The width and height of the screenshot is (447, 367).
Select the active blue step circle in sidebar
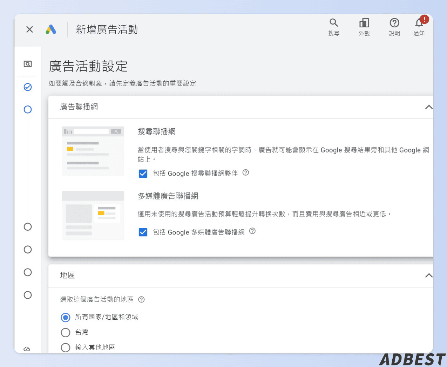(27, 109)
